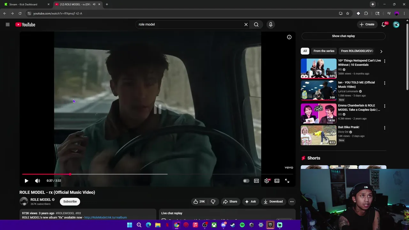Share the video
Screen dimensions: 409x230
(230, 202)
